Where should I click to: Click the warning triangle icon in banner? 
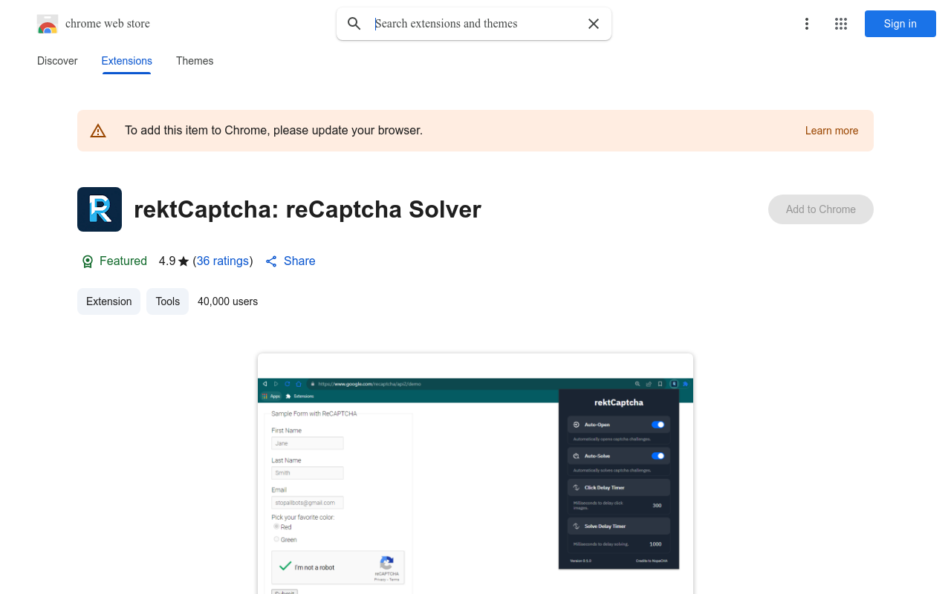[98, 131]
